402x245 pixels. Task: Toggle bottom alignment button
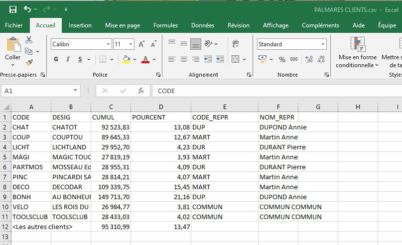[196, 44]
